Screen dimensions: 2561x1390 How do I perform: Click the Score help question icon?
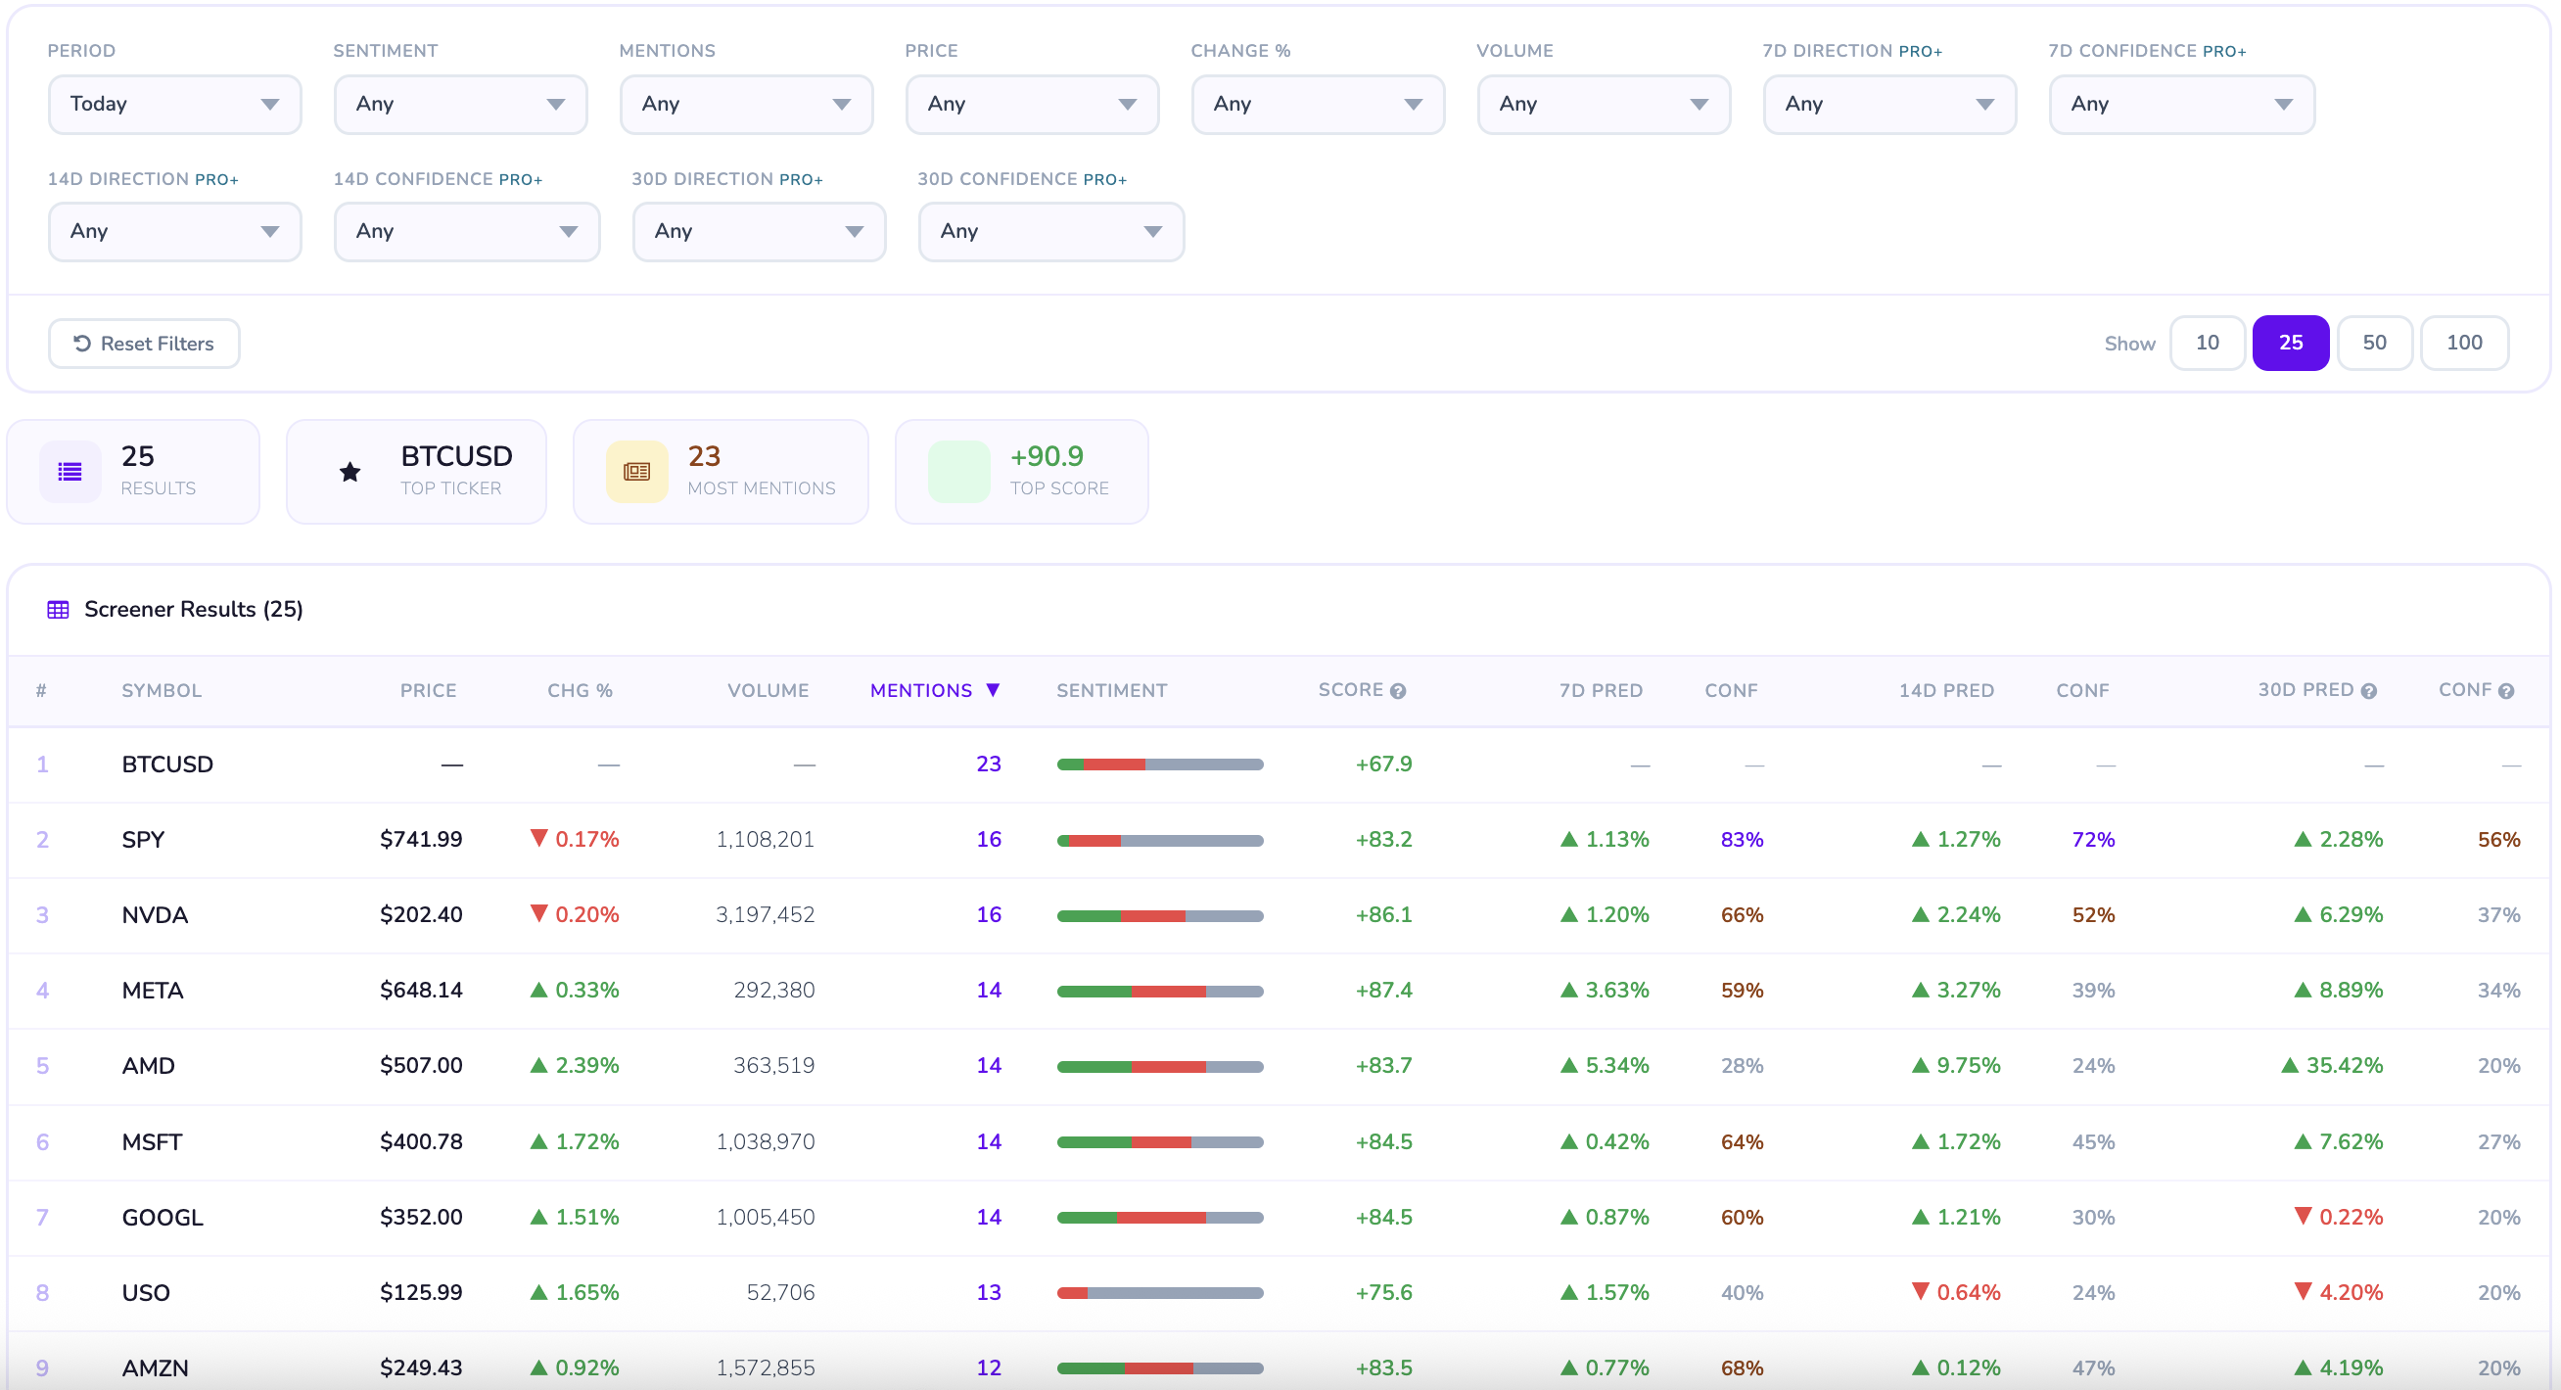1398,691
